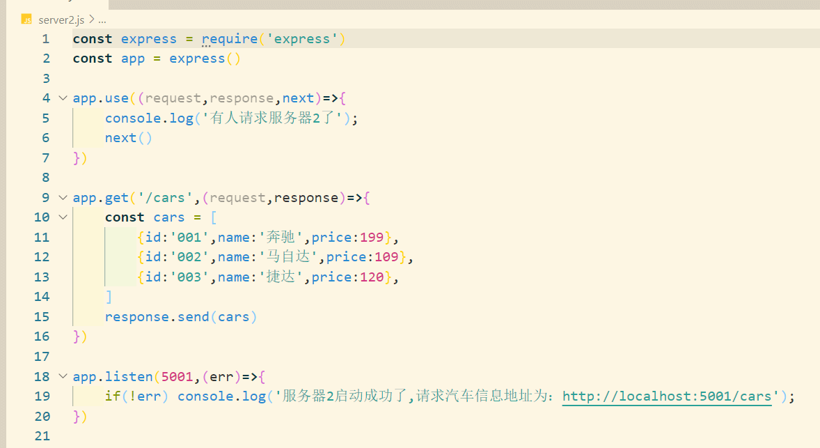The image size is (820, 448).
Task: Click the cars variable on line 10
Action: click(169, 217)
